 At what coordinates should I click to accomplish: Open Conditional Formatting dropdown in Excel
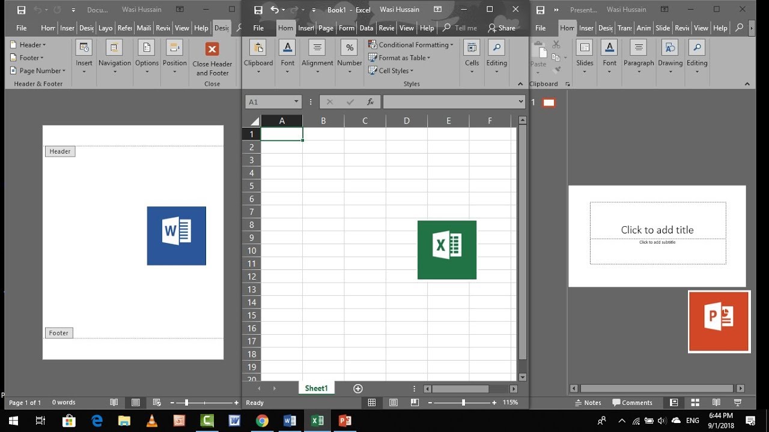(x=411, y=45)
